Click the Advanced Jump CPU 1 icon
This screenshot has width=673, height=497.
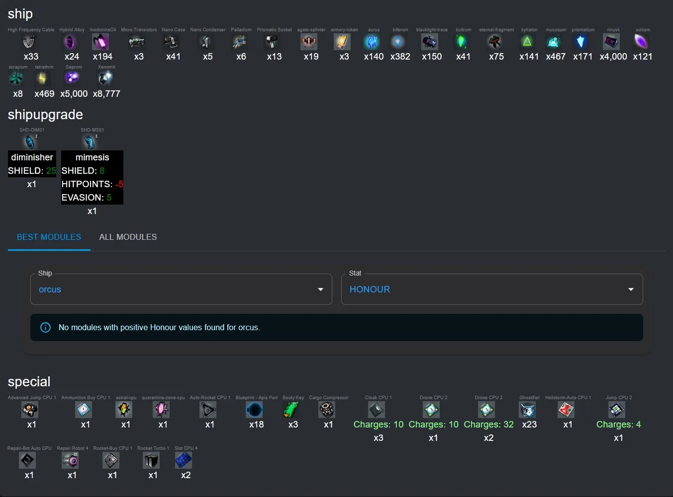[30, 410]
